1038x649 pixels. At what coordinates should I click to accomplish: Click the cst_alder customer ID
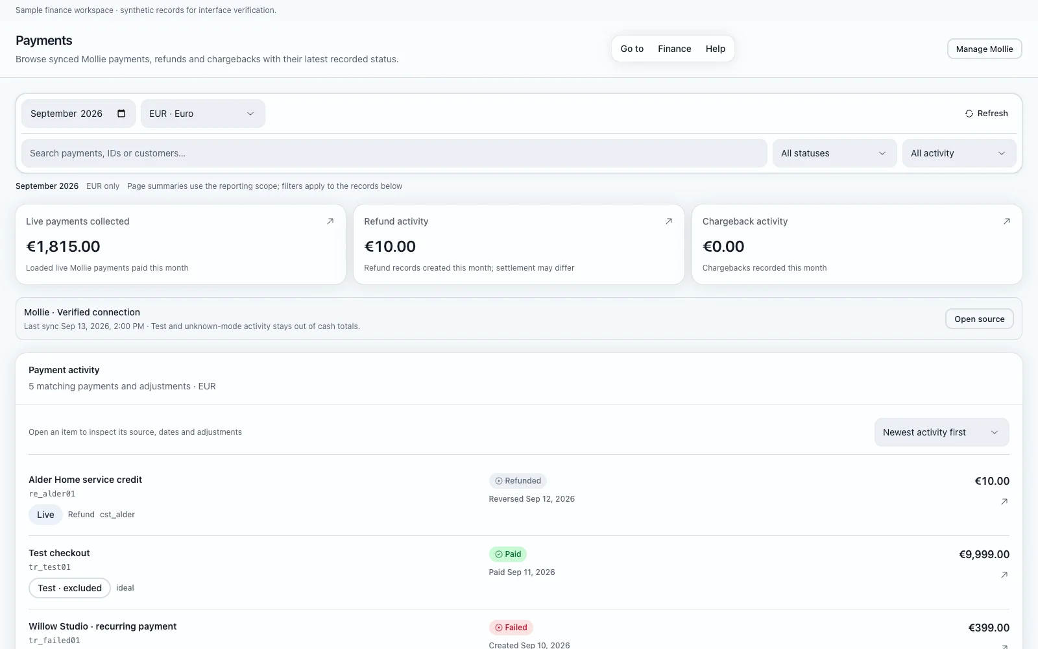(x=117, y=515)
